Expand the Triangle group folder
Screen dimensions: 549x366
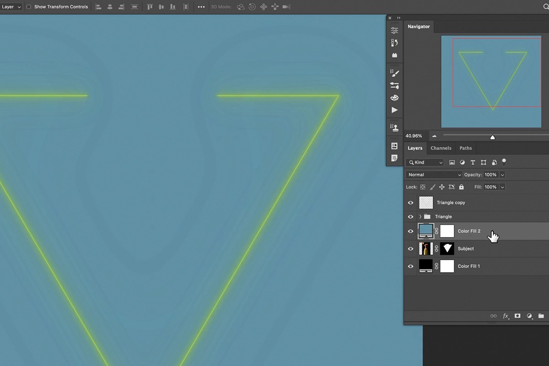(420, 217)
